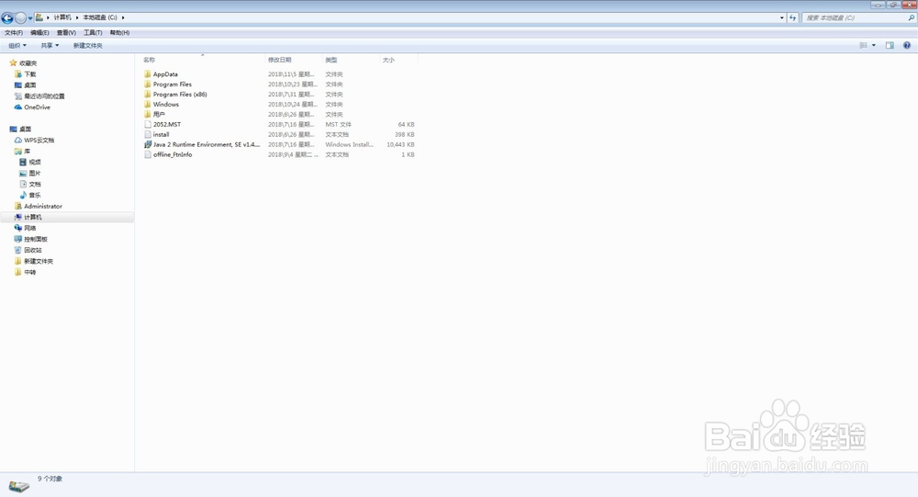
Task: Select the AppData folder icon
Action: click(x=148, y=74)
